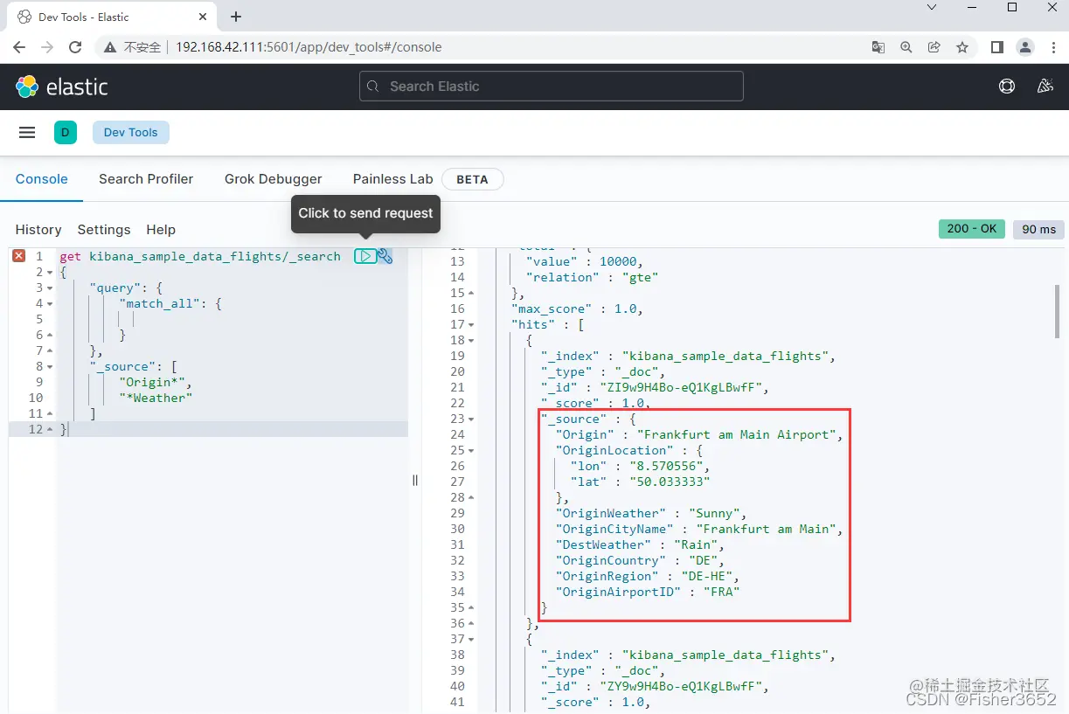Screen dimensions: 1069x714
Task: Collapse fold arrow at editor line 2
Action: (x=50, y=273)
